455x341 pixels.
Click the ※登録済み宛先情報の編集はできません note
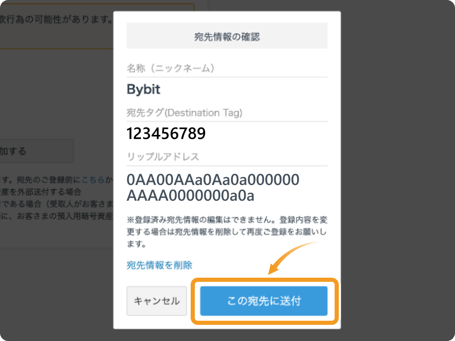pos(227,232)
